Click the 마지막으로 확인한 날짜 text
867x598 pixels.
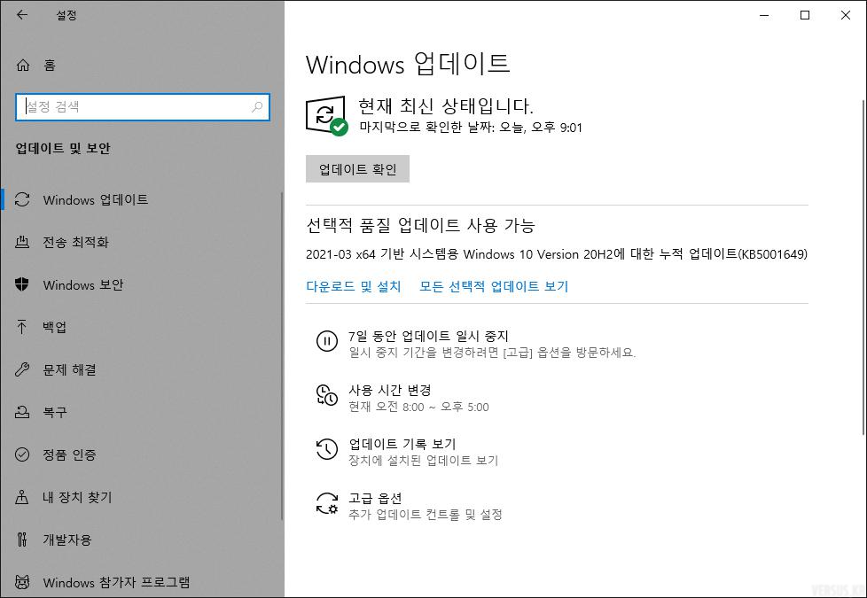click(x=471, y=128)
